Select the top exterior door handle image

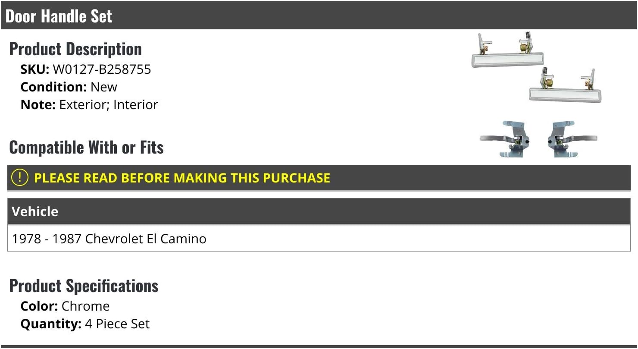pyautogui.click(x=507, y=50)
